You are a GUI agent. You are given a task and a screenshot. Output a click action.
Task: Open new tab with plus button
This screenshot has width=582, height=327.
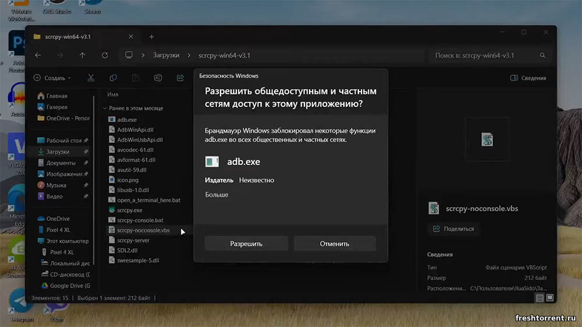tap(151, 37)
